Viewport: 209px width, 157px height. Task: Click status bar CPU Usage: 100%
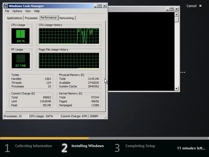(44, 116)
